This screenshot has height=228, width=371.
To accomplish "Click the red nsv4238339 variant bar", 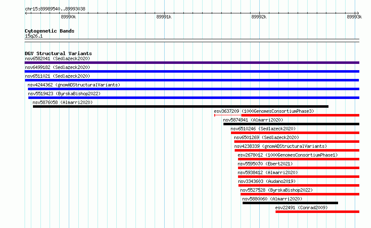I will (x=297, y=150).
